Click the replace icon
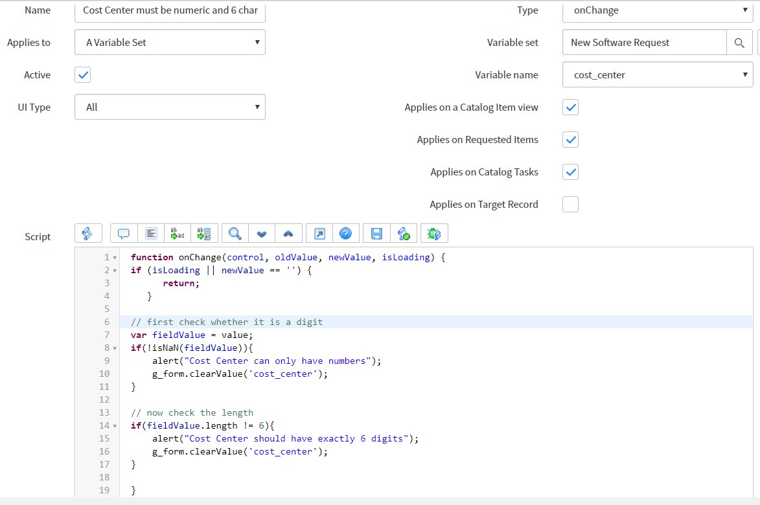Image resolution: width=760 pixels, height=505 pixels. [178, 233]
